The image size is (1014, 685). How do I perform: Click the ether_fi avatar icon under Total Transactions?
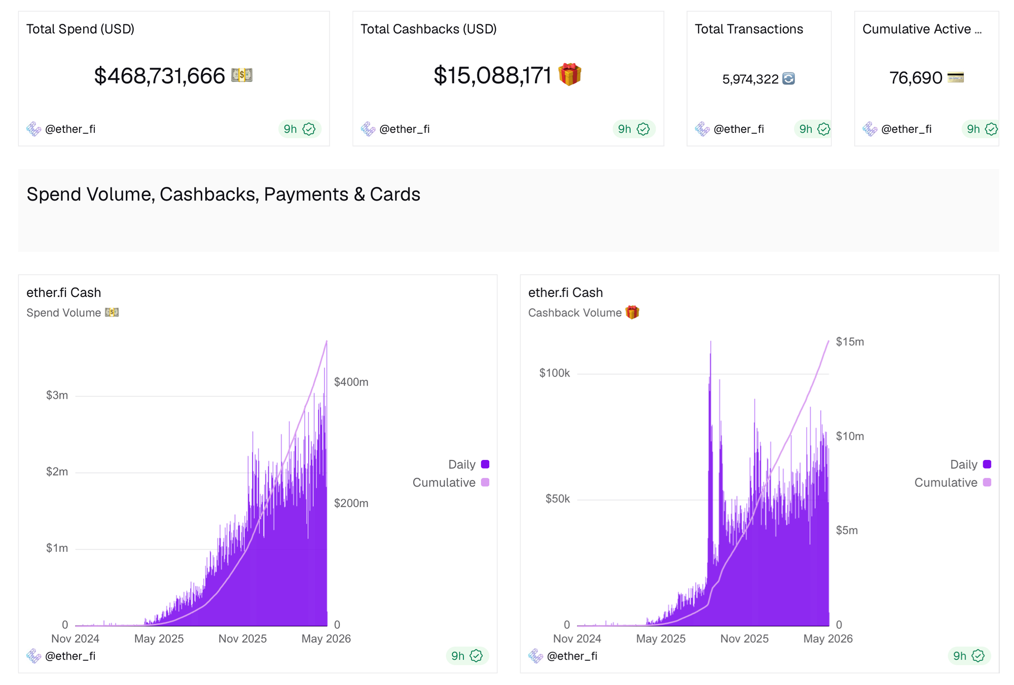tap(702, 129)
